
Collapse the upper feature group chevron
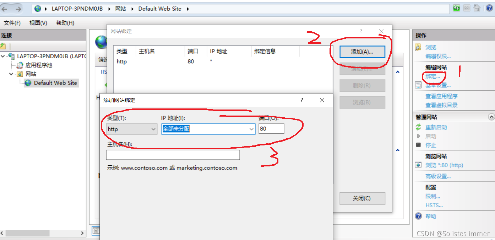tap(398, 72)
